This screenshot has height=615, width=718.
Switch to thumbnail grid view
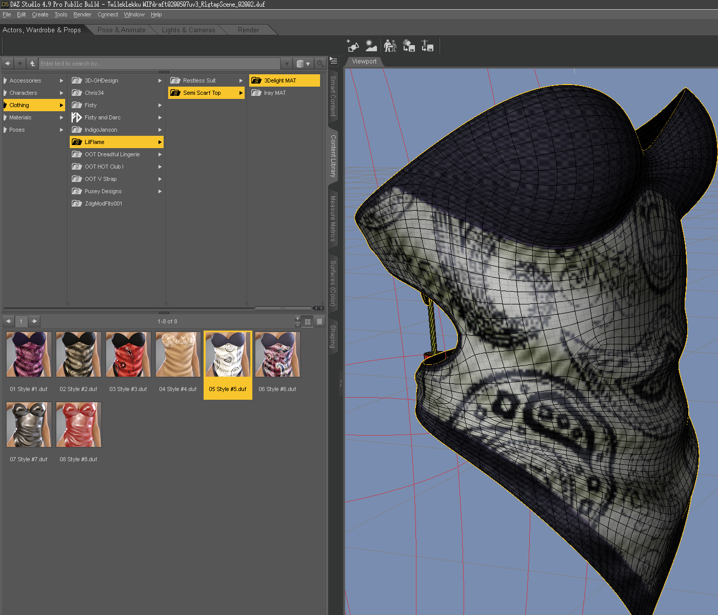click(308, 321)
